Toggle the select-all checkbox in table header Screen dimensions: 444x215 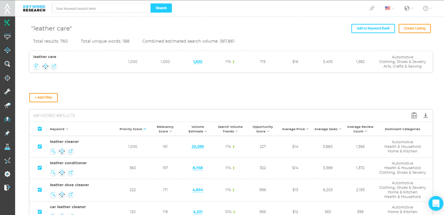pos(39,129)
